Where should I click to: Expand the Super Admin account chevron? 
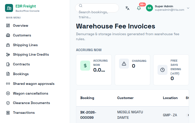point(188,8)
